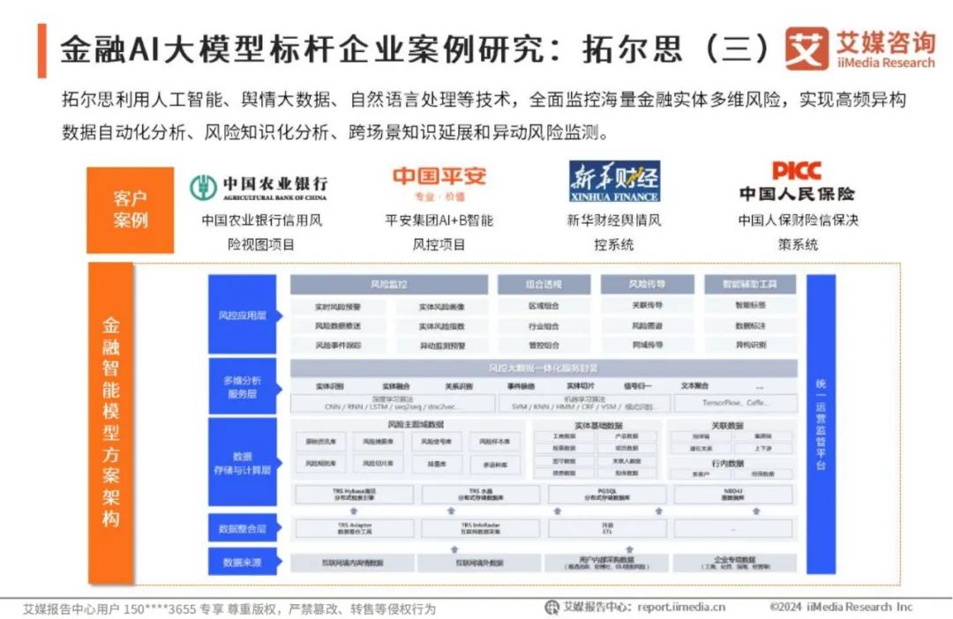Click the 中国平安 logo

(439, 183)
